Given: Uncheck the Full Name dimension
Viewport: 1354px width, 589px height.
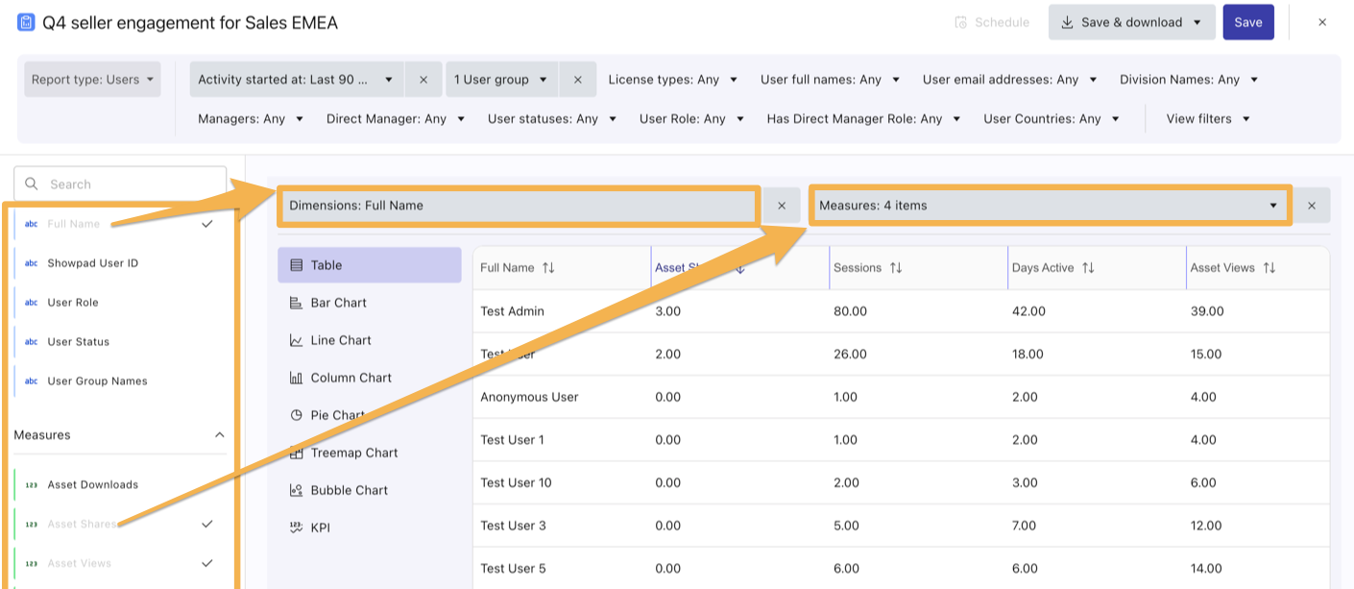Looking at the screenshot, I should click(x=206, y=224).
